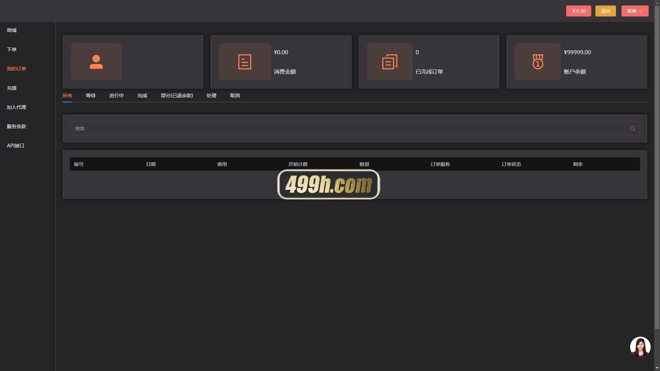Switch to the 等待 tab
This screenshot has height=371, width=660.
91,95
